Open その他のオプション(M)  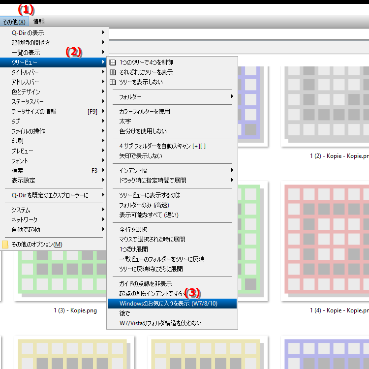(54, 245)
